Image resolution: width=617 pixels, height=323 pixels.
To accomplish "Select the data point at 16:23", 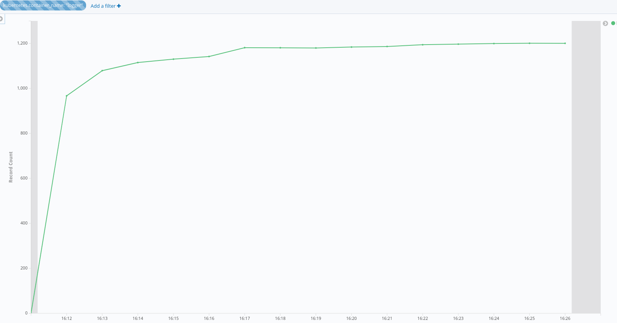I will tap(458, 44).
